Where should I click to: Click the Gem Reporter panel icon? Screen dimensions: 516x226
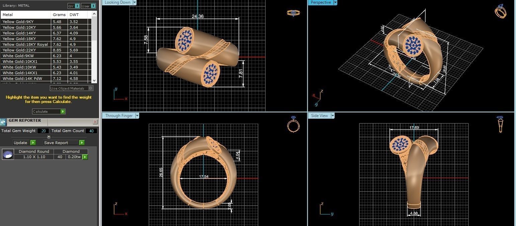point(3,122)
